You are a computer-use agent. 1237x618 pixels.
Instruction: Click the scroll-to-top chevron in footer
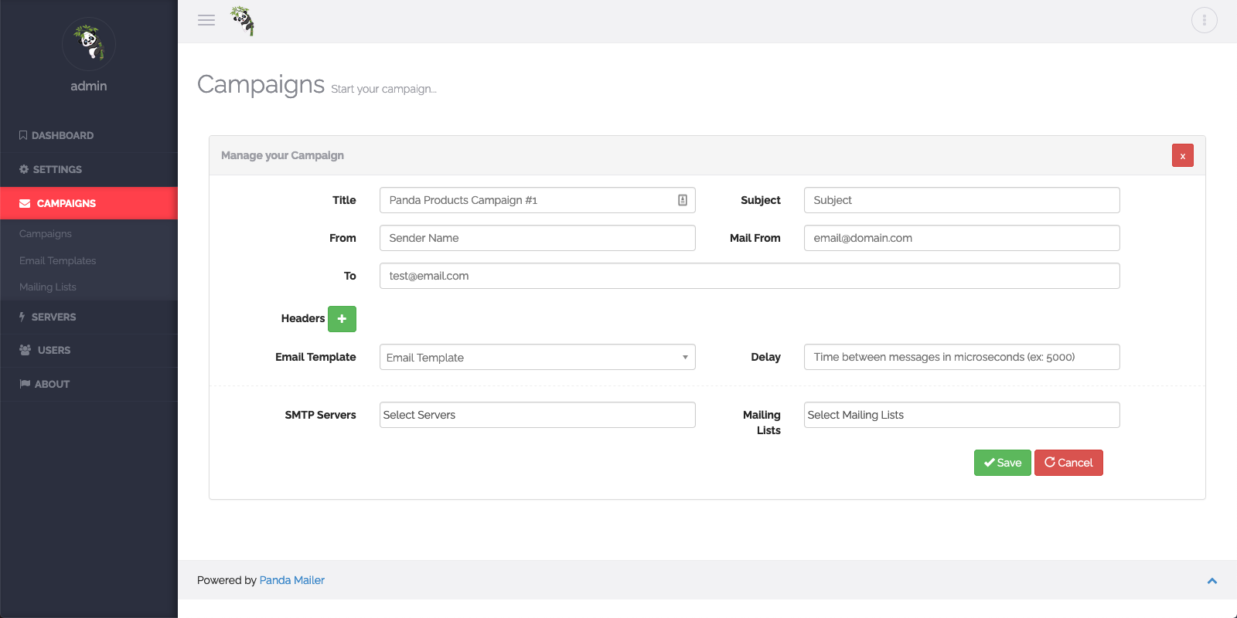tap(1211, 581)
